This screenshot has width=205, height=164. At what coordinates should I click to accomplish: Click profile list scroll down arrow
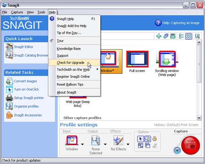[x=199, y=118]
